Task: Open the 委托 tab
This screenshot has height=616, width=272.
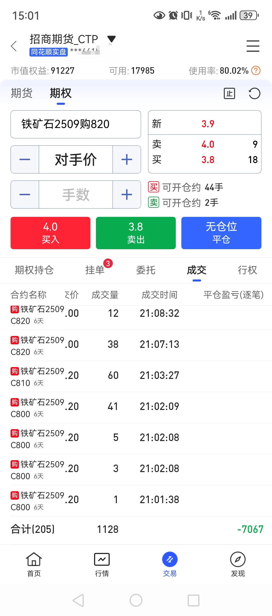Action: (146, 270)
